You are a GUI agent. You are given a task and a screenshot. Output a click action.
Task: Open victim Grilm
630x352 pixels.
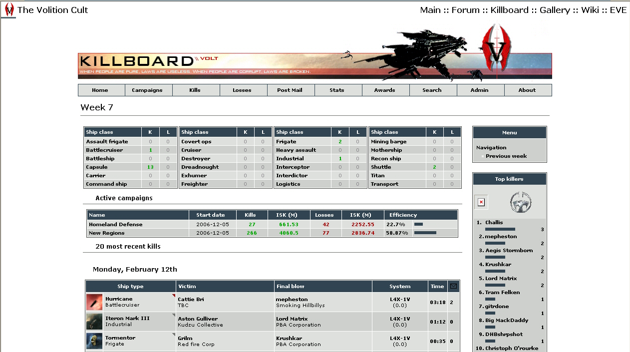click(x=185, y=339)
